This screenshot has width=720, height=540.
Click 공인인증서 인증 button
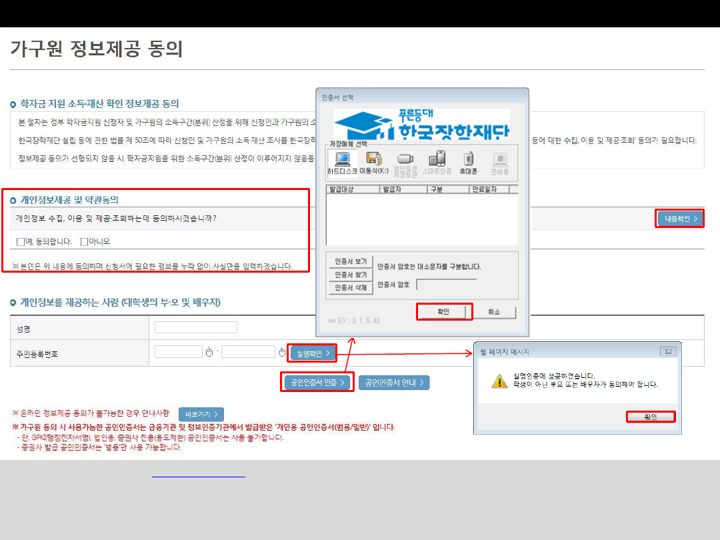[x=317, y=383]
